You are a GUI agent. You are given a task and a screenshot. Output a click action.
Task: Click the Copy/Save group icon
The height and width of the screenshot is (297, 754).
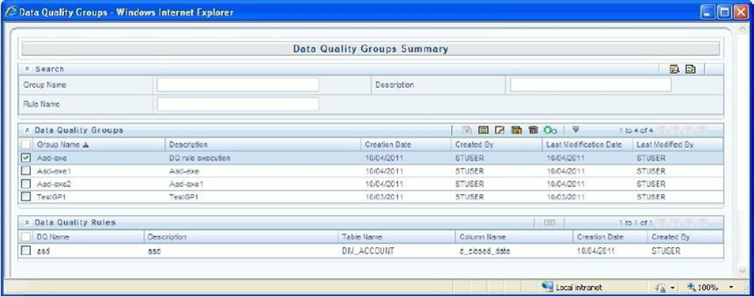(516, 130)
